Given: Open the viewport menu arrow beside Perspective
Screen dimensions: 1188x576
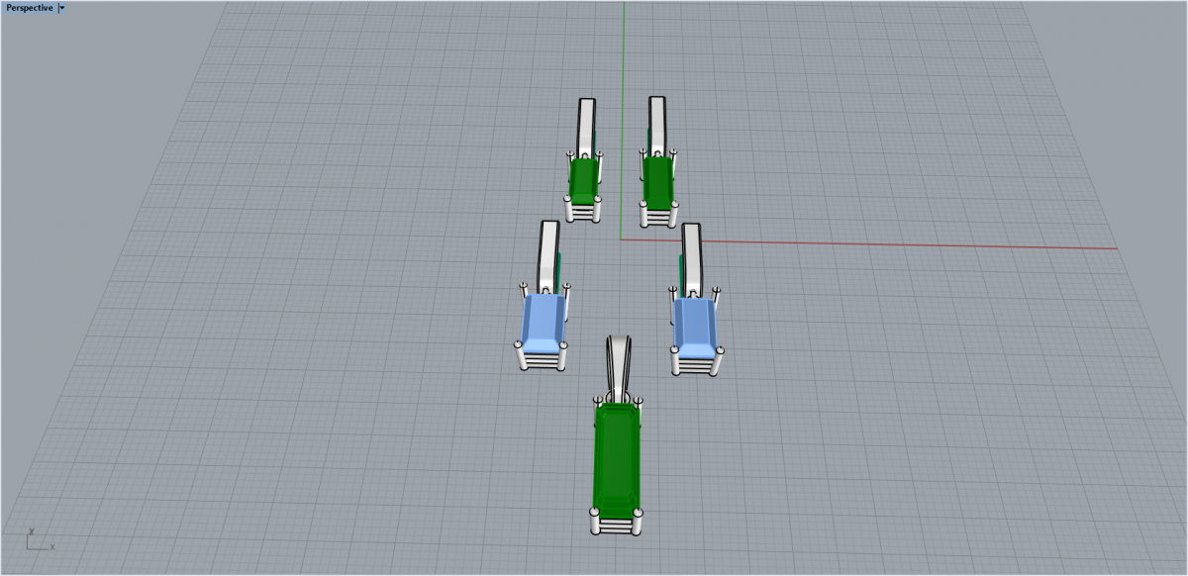Looking at the screenshot, I should click(x=62, y=7).
